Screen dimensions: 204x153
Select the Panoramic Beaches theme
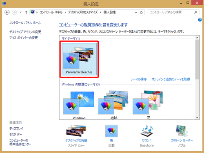79,59
